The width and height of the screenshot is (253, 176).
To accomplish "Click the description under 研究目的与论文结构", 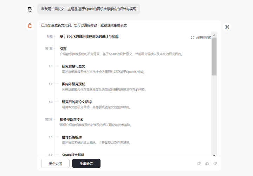I will (96, 107).
